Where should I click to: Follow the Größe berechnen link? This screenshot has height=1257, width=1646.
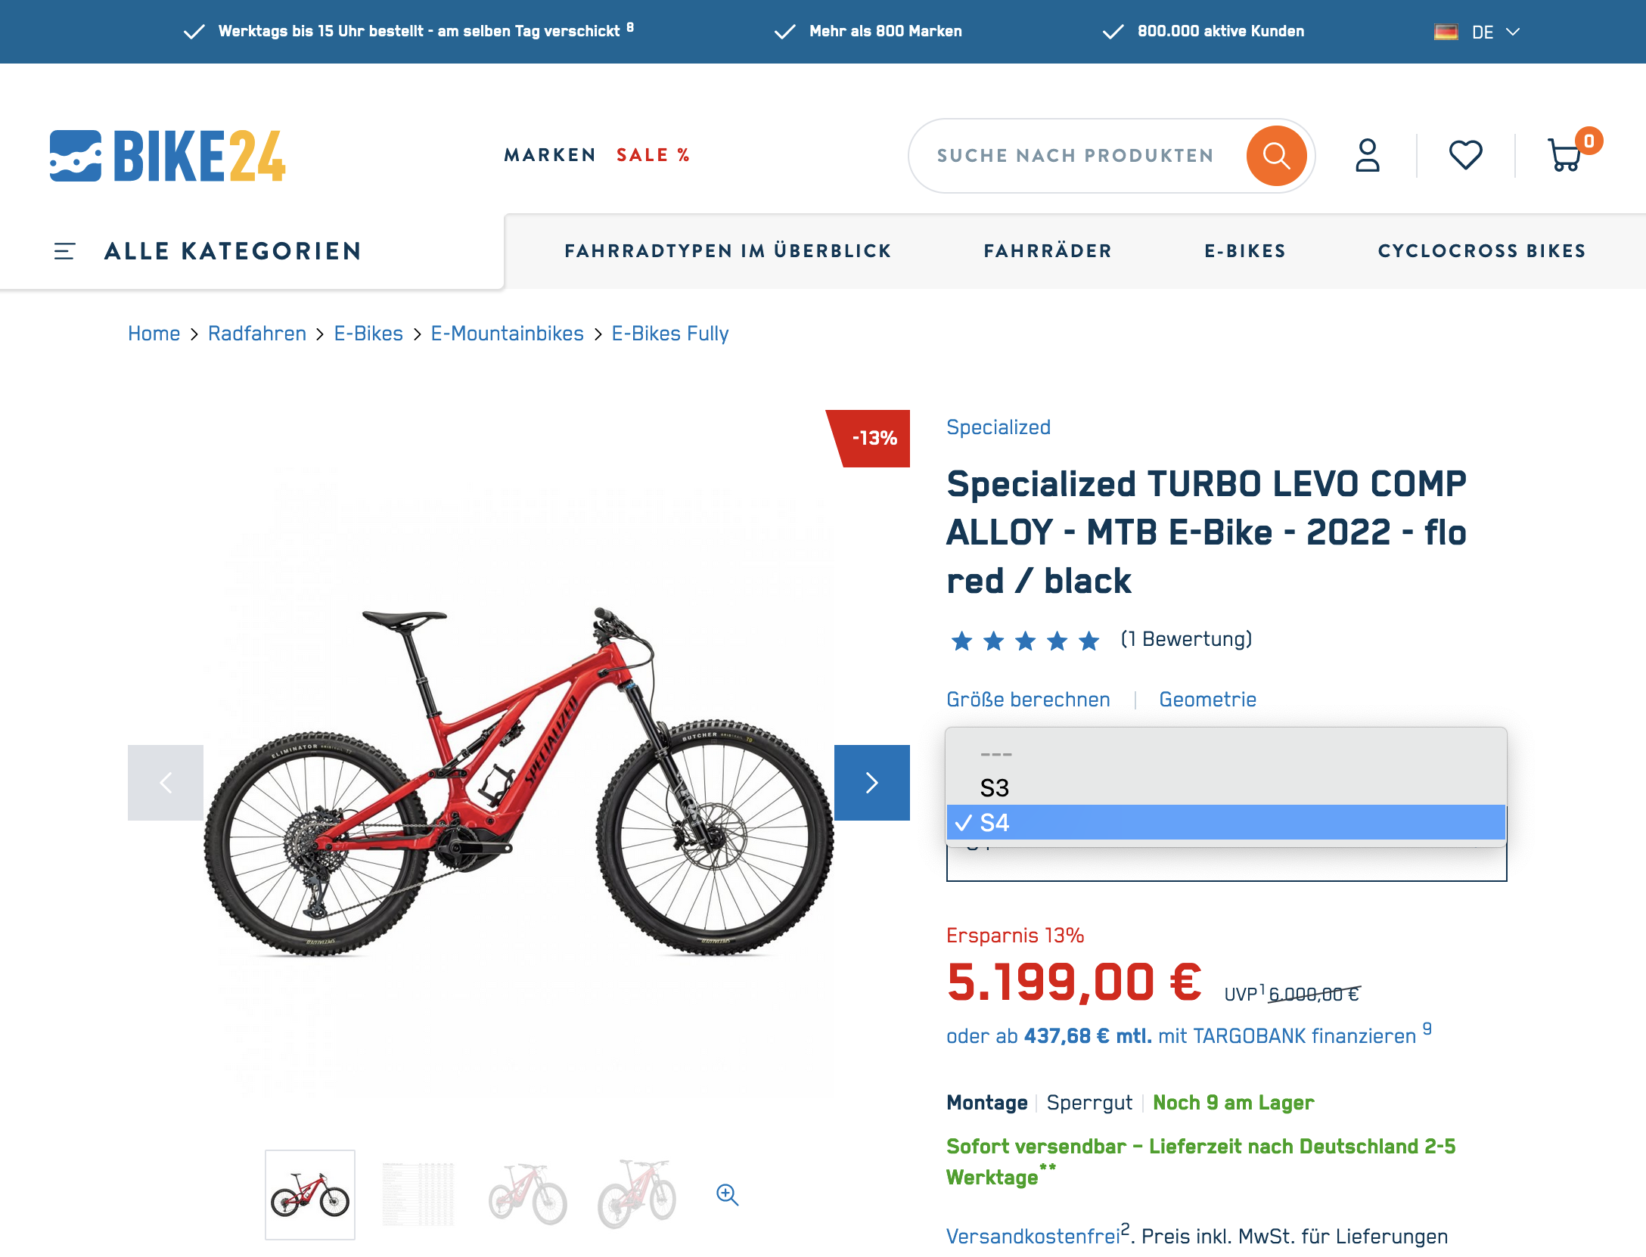tap(1028, 700)
